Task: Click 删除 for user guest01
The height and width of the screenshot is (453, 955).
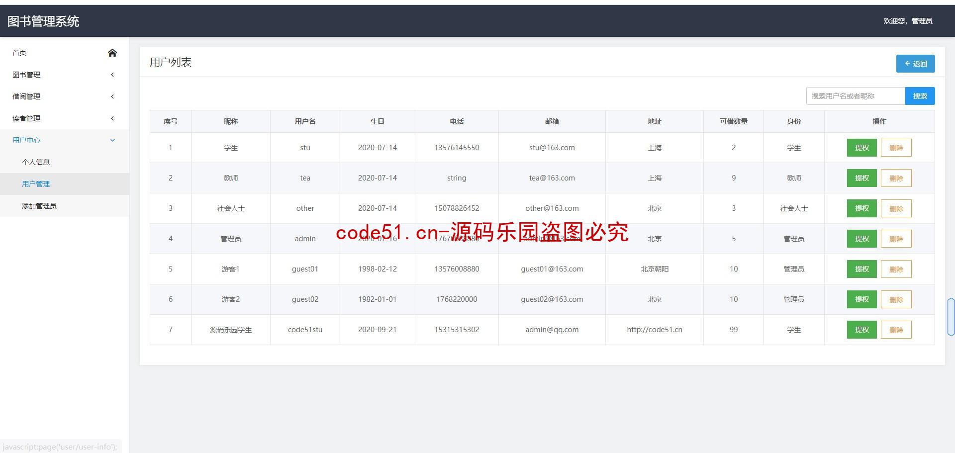Action: (896, 269)
